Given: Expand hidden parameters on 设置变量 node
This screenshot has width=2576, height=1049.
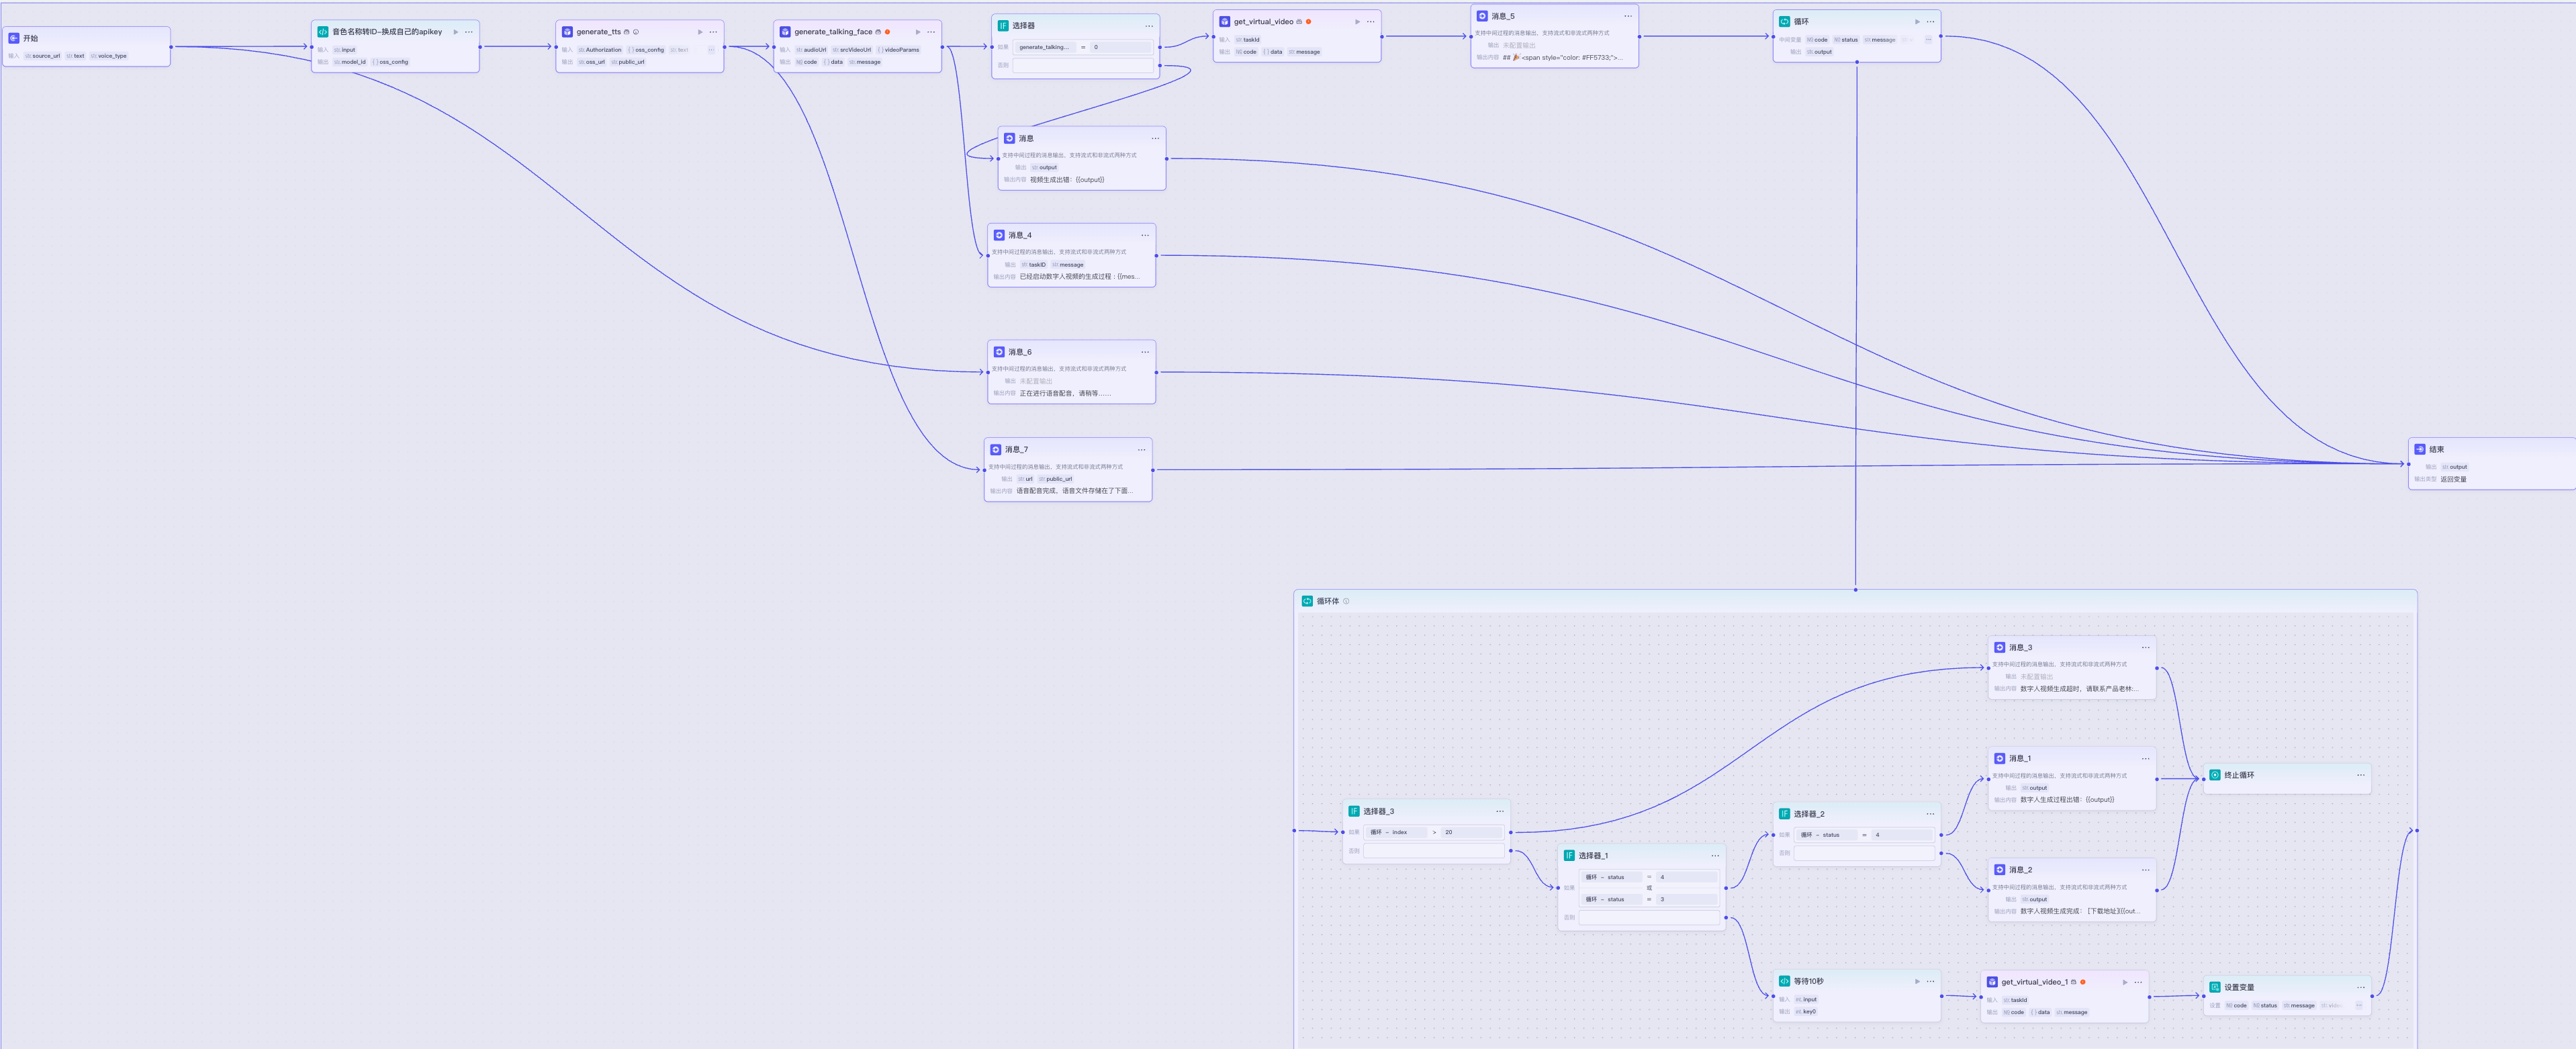Looking at the screenshot, I should (x=2359, y=1005).
